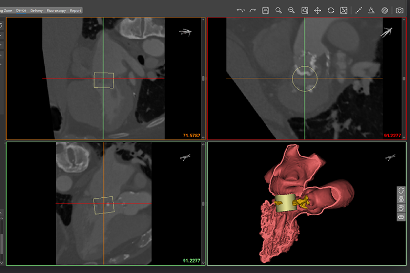
Task: Click the rotate/refresh circular arrows icon
Action: pyautogui.click(x=331, y=10)
